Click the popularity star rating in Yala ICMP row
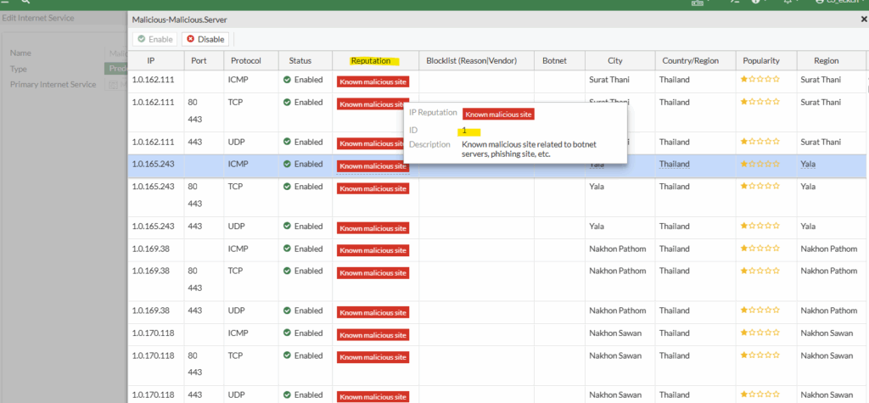 click(x=761, y=164)
